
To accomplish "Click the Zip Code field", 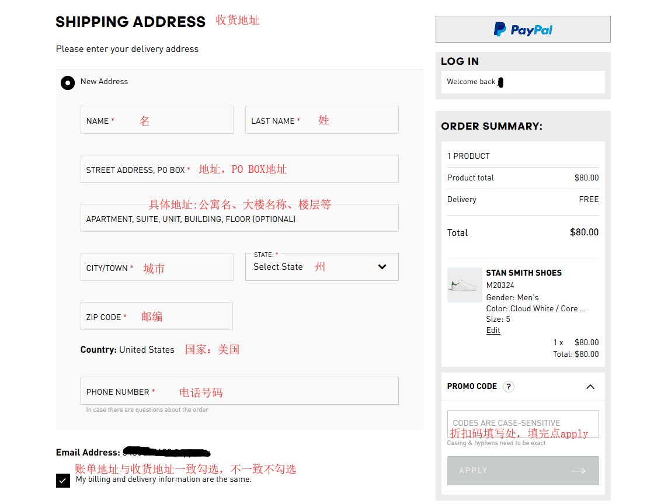I will point(156,317).
